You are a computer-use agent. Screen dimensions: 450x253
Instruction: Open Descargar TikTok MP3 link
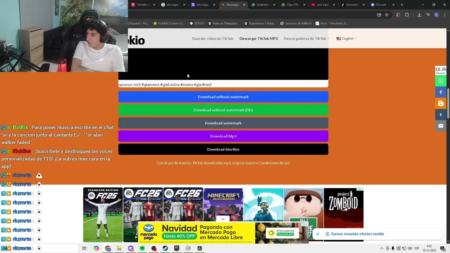(258, 39)
